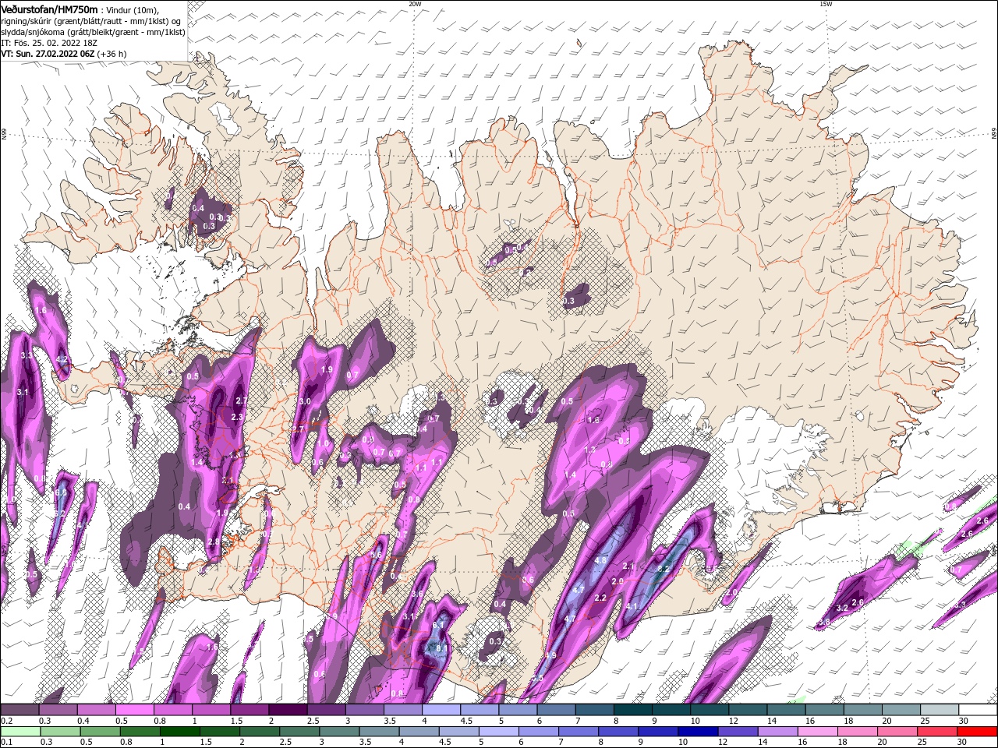Pick the light pink 16 swatch in the lower legend
998x748 pixels.
[x=816, y=732]
